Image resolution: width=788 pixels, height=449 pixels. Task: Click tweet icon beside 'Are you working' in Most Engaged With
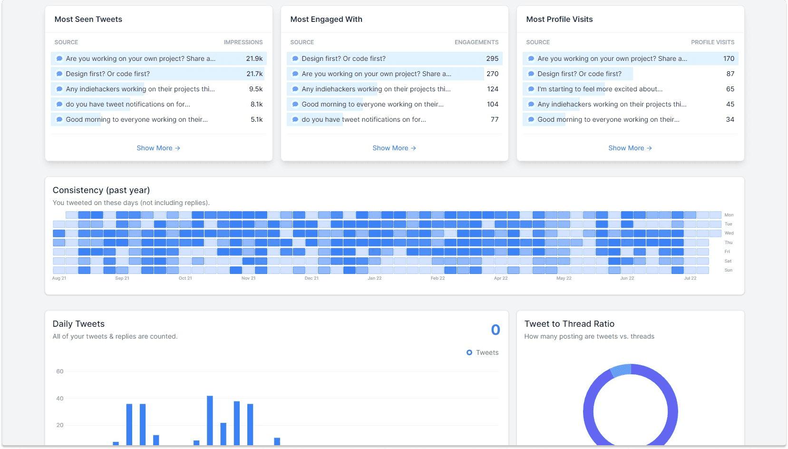click(295, 74)
